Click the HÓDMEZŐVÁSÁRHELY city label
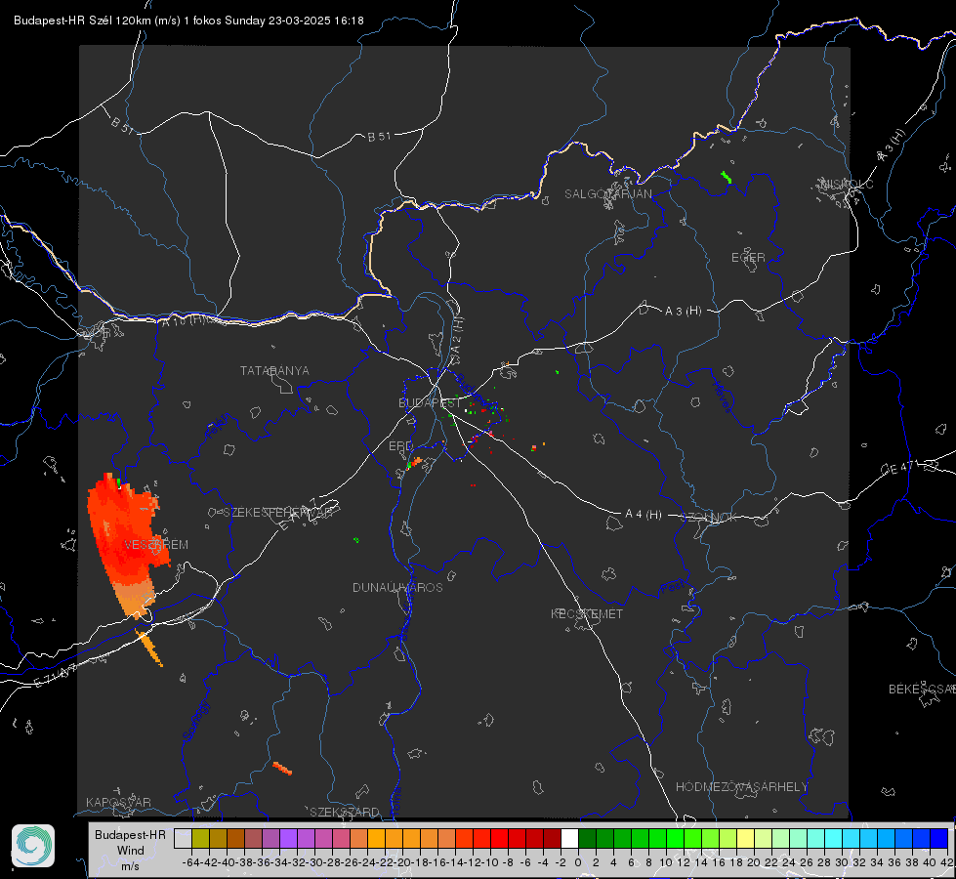Screen dimensions: 956x879 point(741,787)
